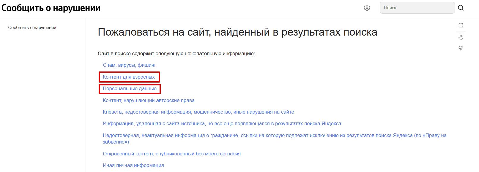
Task: Click the thumbs down icon
Action: click(461, 48)
